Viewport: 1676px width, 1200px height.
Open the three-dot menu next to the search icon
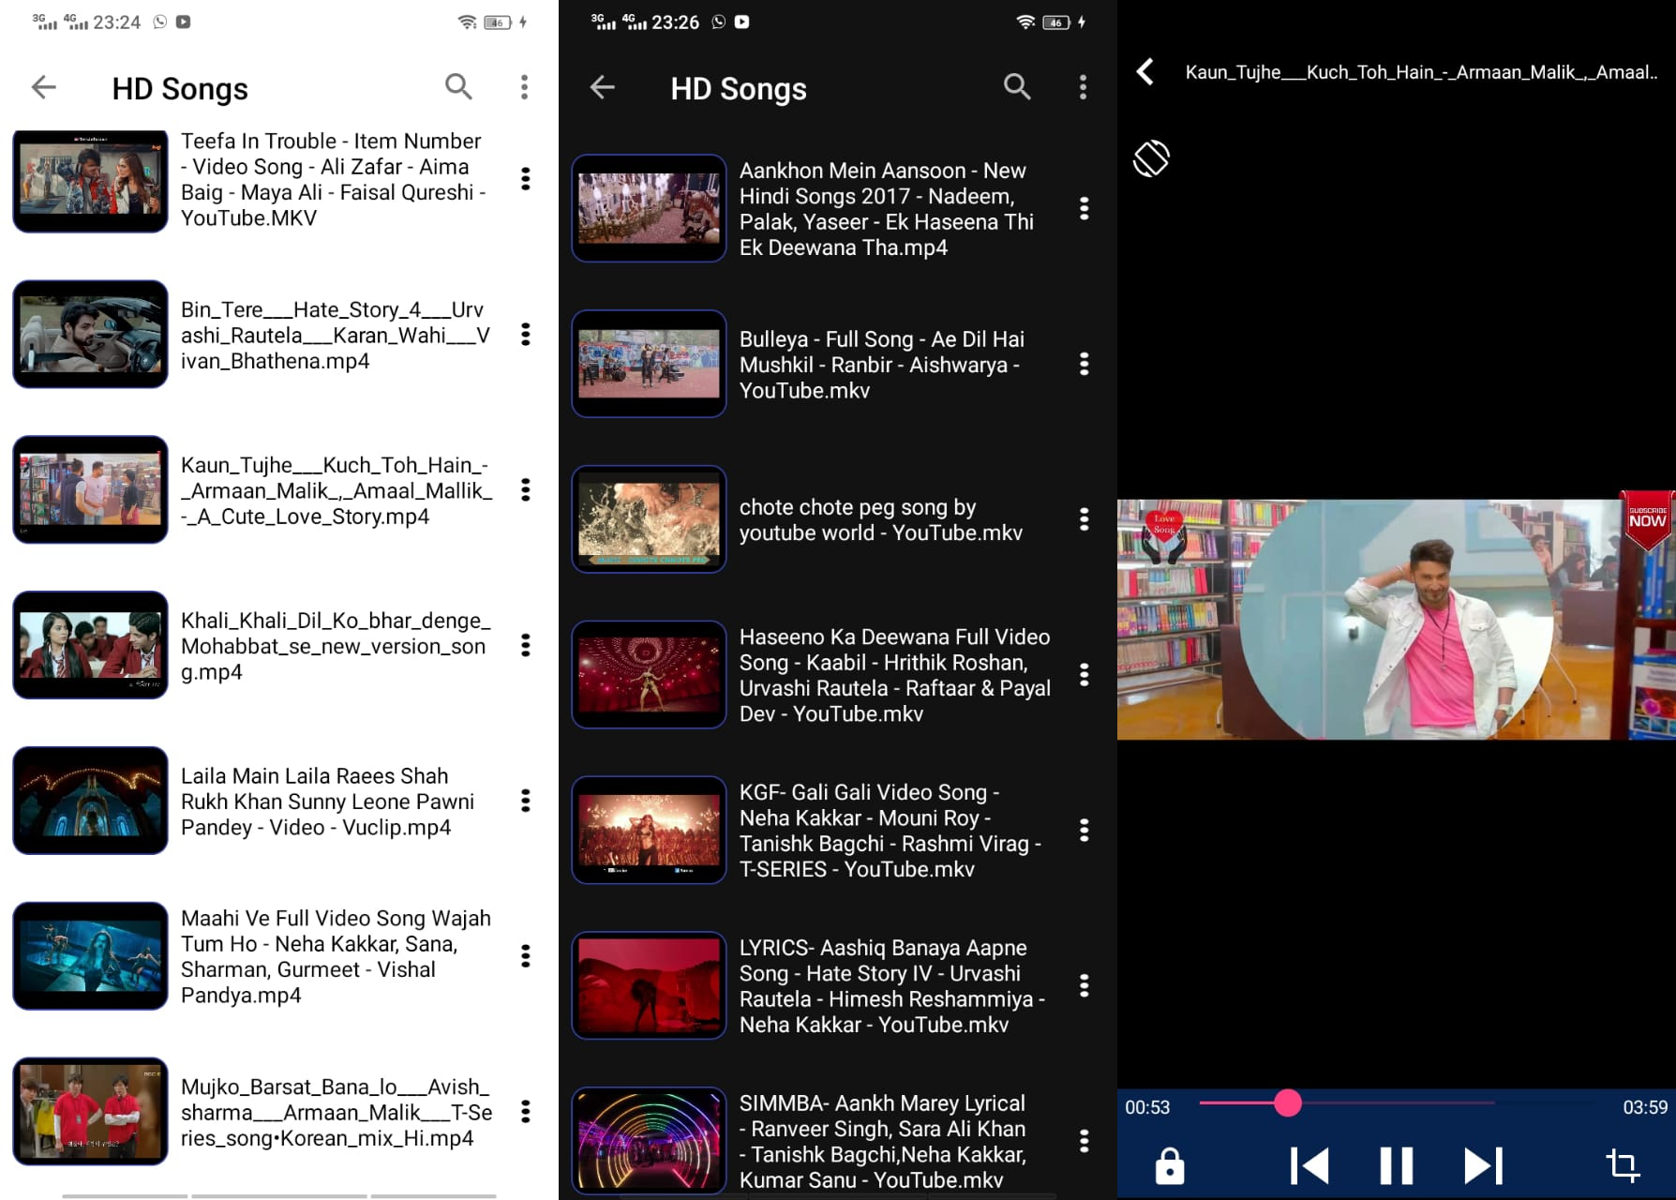click(x=524, y=86)
